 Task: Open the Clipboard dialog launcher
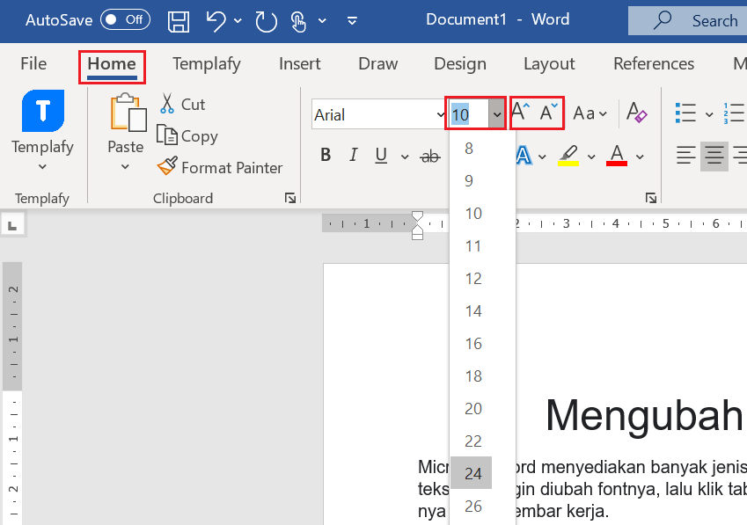pyautogui.click(x=290, y=198)
